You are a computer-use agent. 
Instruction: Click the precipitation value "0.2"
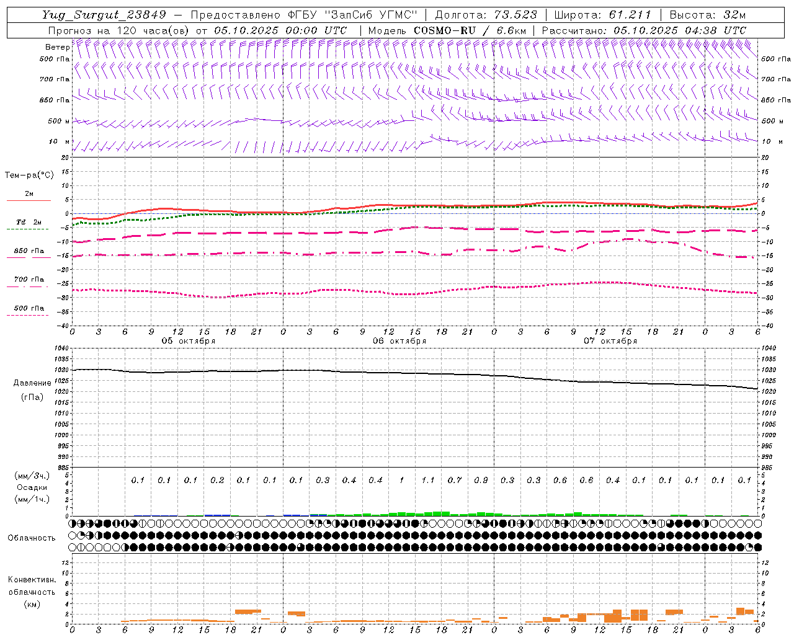pyautogui.click(x=217, y=480)
